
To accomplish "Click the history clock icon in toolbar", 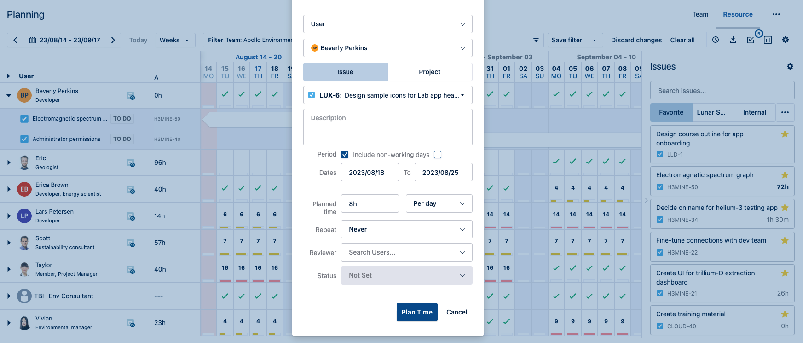I will [x=716, y=40].
